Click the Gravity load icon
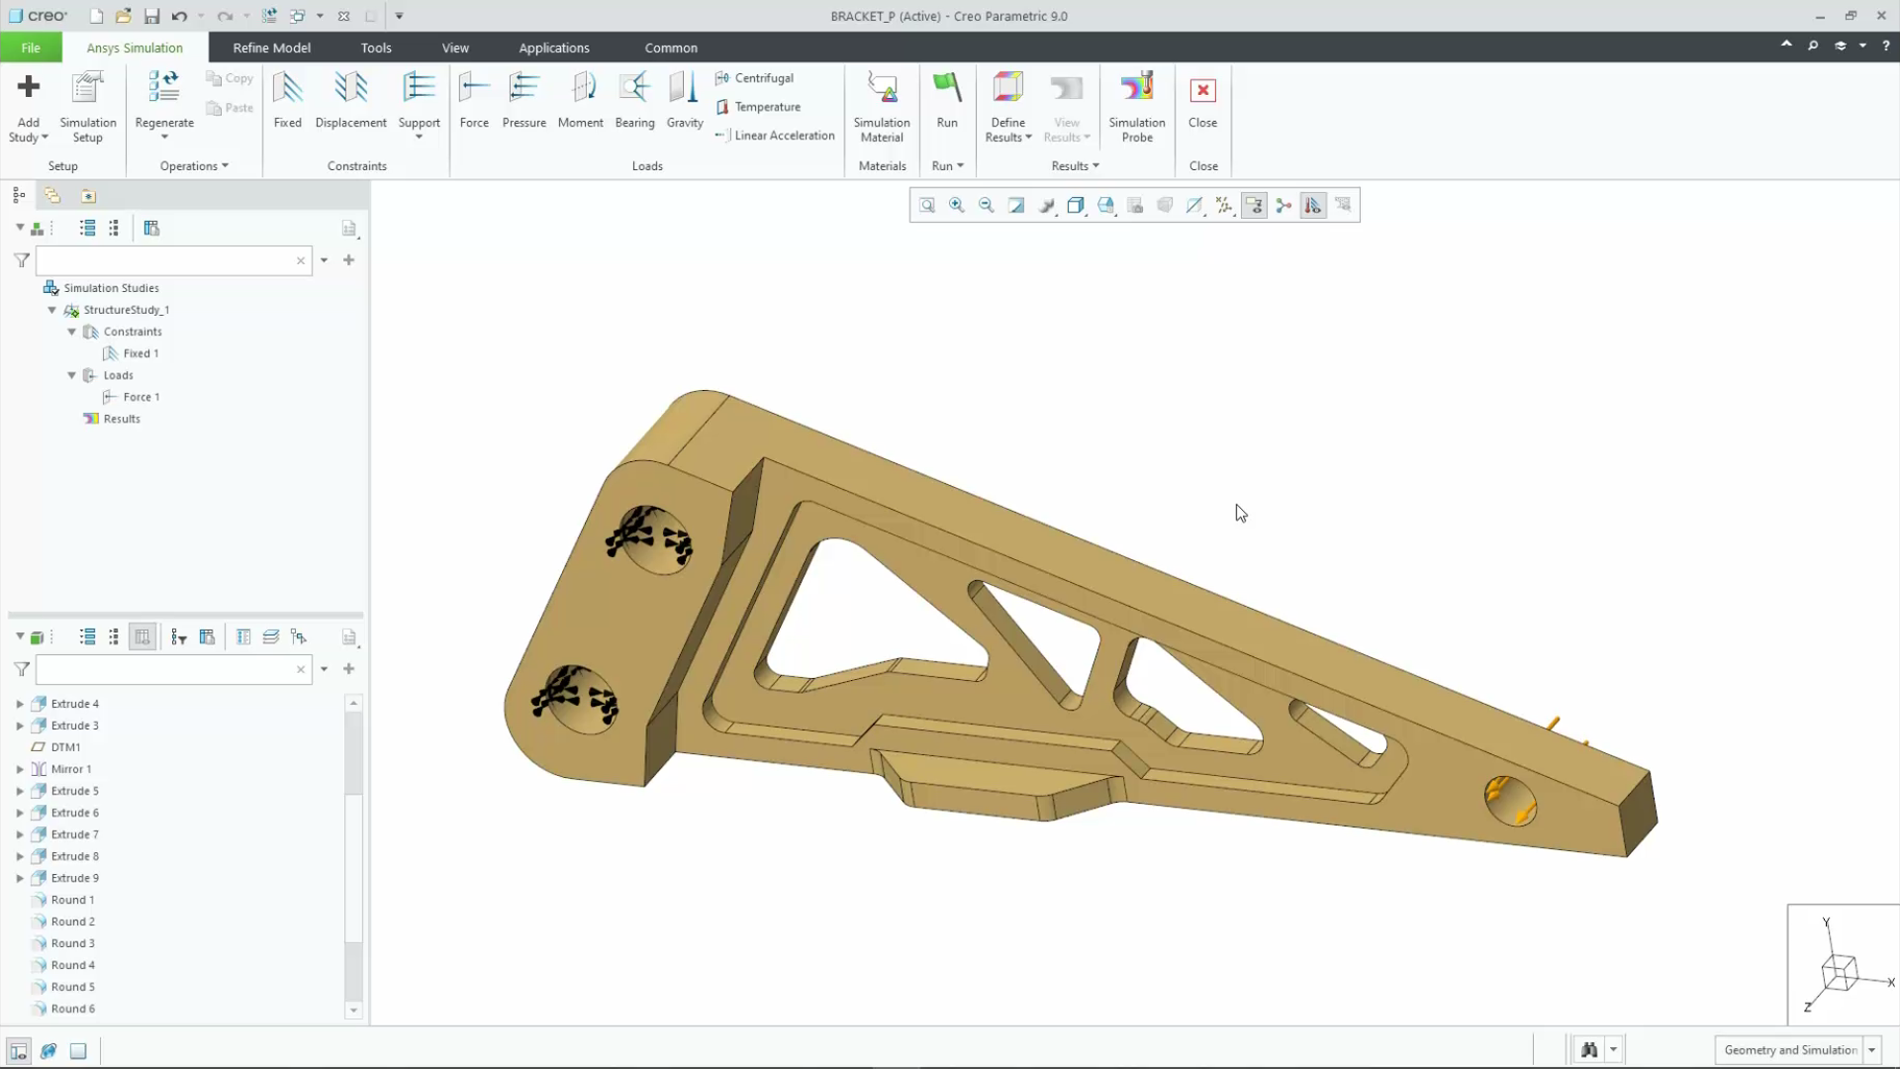1900x1069 pixels. (684, 99)
